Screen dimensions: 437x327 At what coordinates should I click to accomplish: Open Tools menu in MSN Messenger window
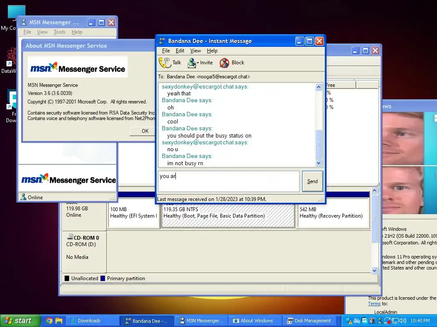pos(59,32)
